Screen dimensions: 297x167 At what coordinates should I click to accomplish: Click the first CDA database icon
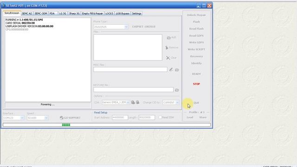click(x=133, y=102)
